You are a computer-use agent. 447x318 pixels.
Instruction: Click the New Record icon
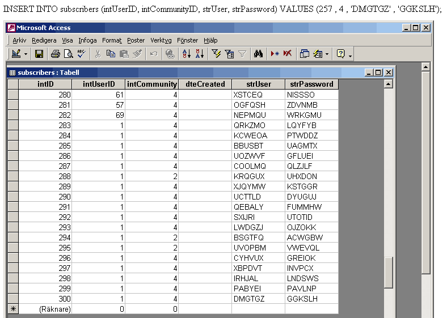point(275,54)
